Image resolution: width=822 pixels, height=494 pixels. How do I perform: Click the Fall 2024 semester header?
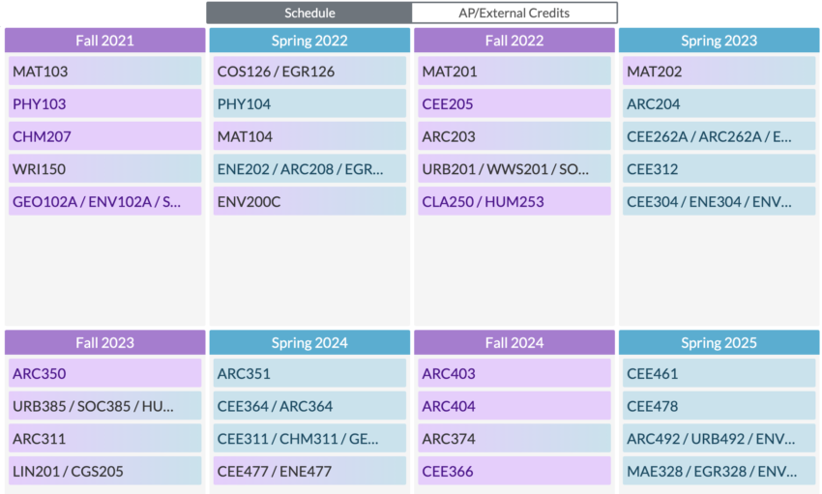(514, 342)
